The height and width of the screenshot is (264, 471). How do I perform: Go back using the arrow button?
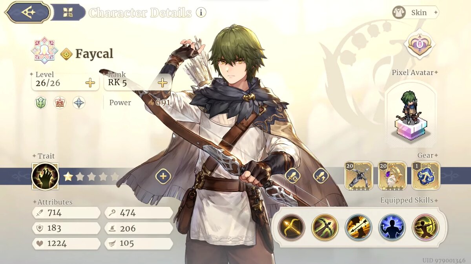[27, 12]
